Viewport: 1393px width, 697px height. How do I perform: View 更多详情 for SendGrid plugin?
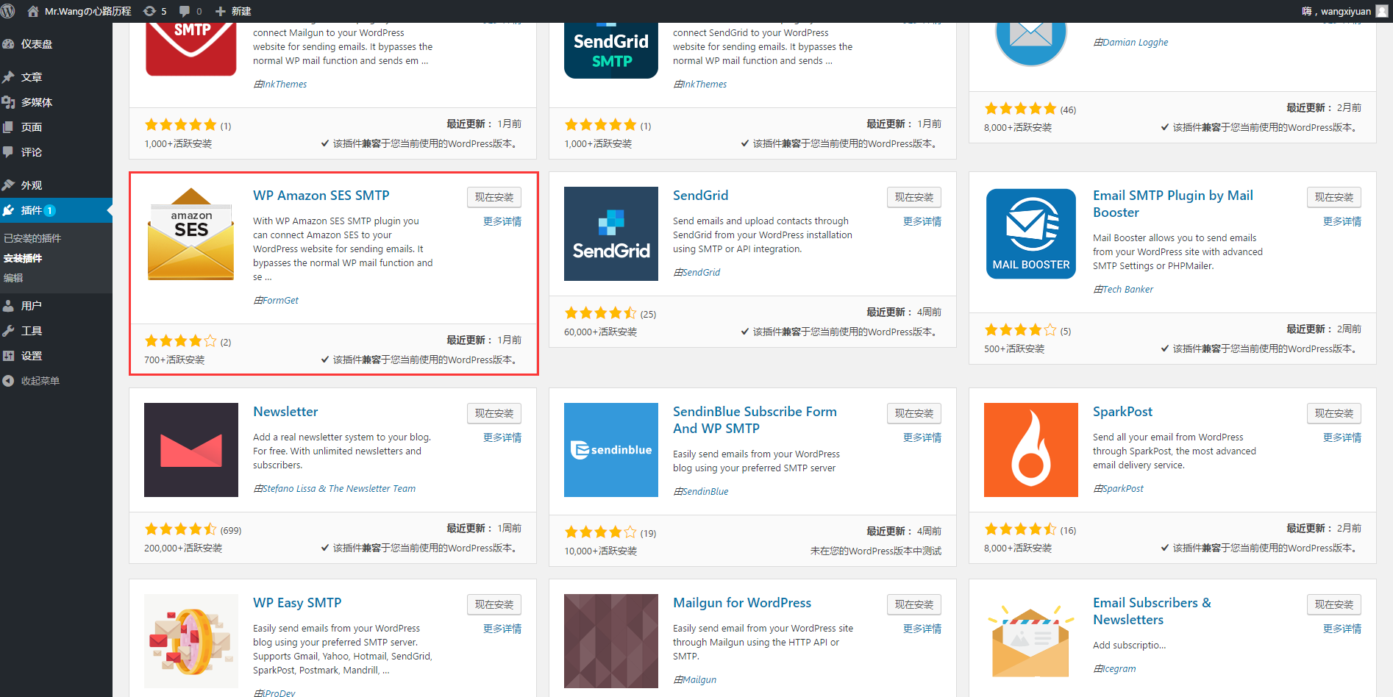coord(922,221)
